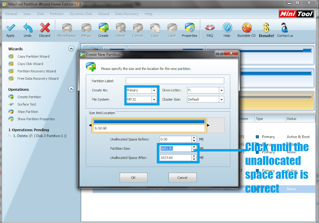Increase Partition Size with up arrow
319x223 pixels.
coord(194,147)
